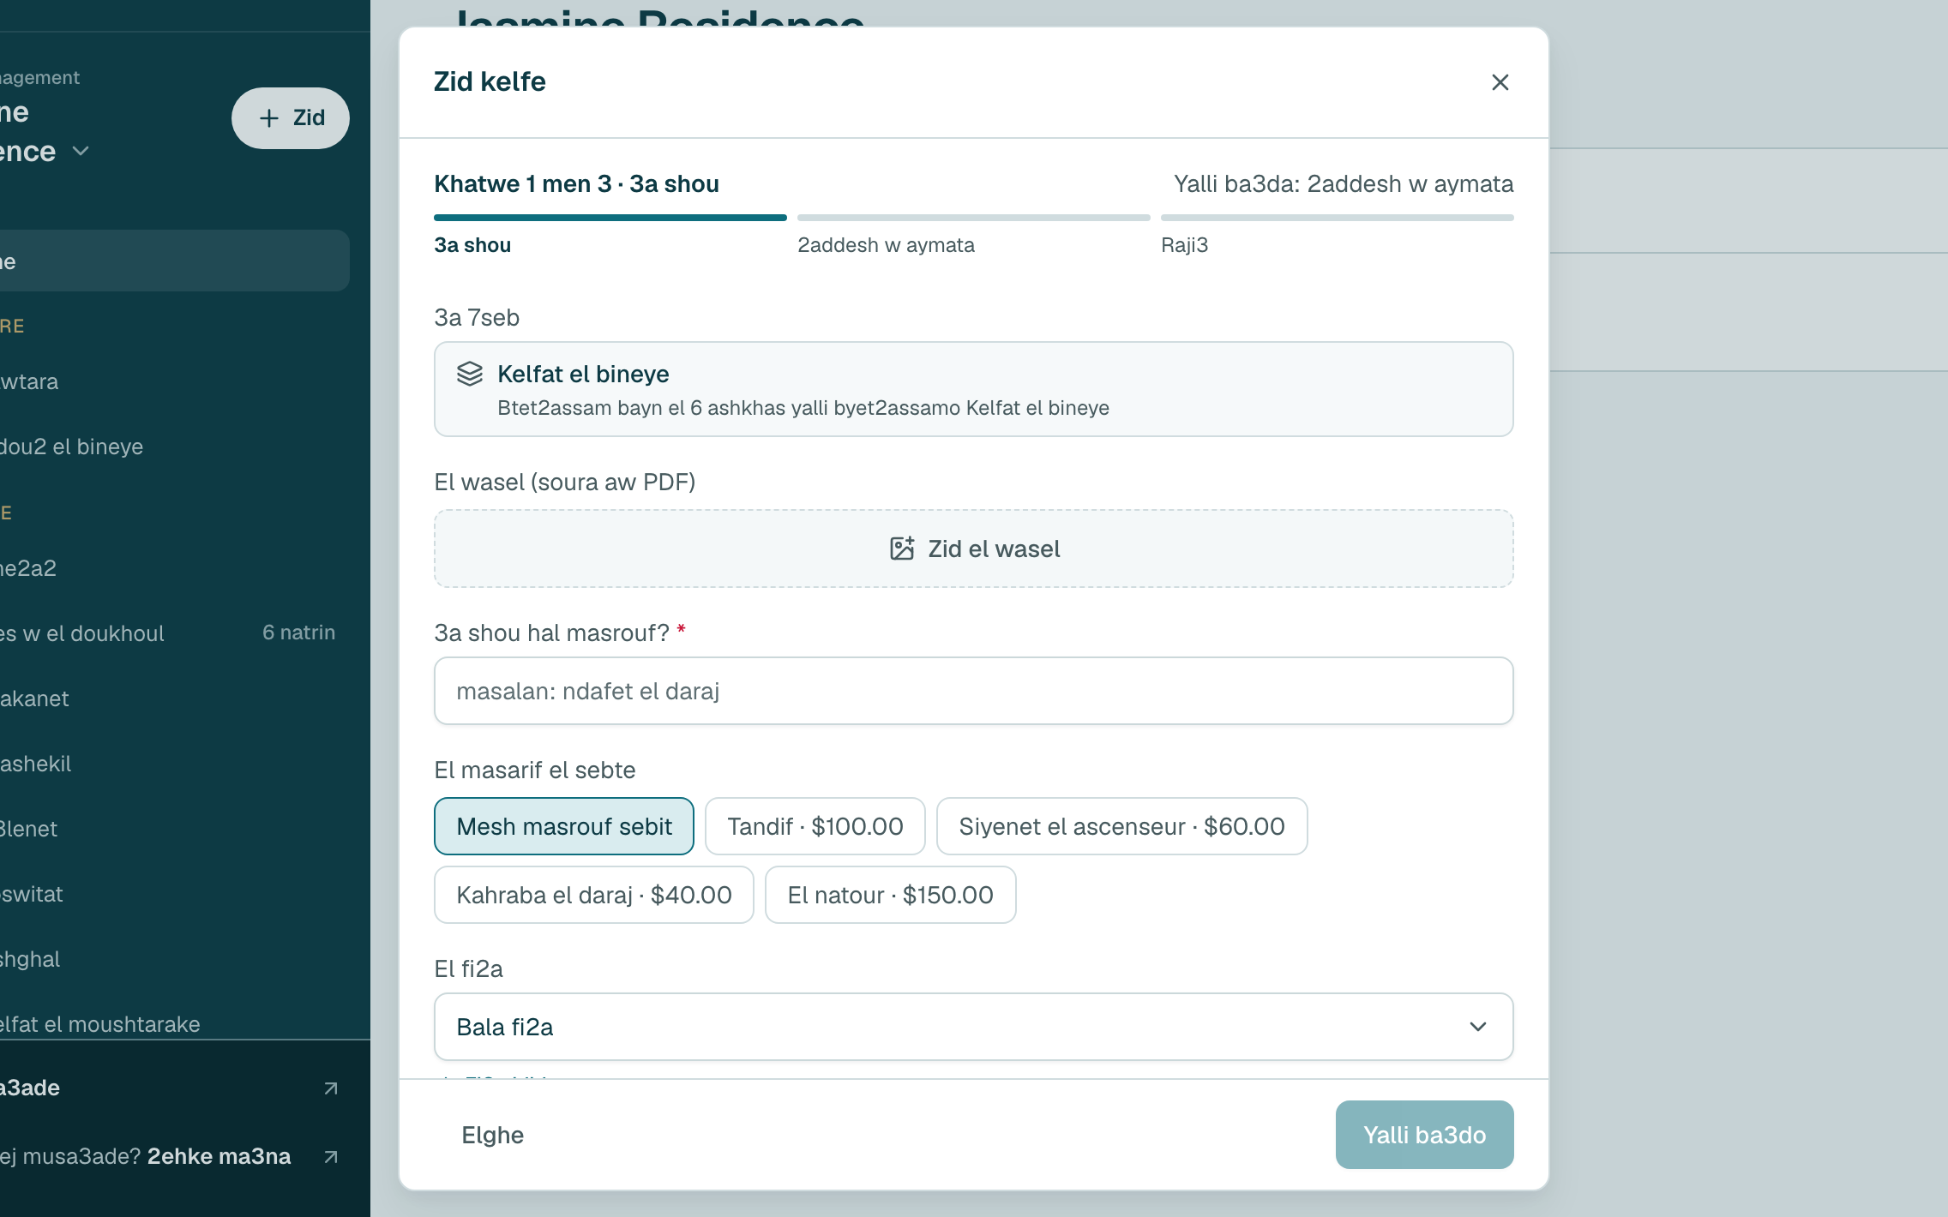Viewport: 1948px width, 1217px height.
Task: Click the layers icon in Kelfat el bineye
Action: (x=470, y=374)
